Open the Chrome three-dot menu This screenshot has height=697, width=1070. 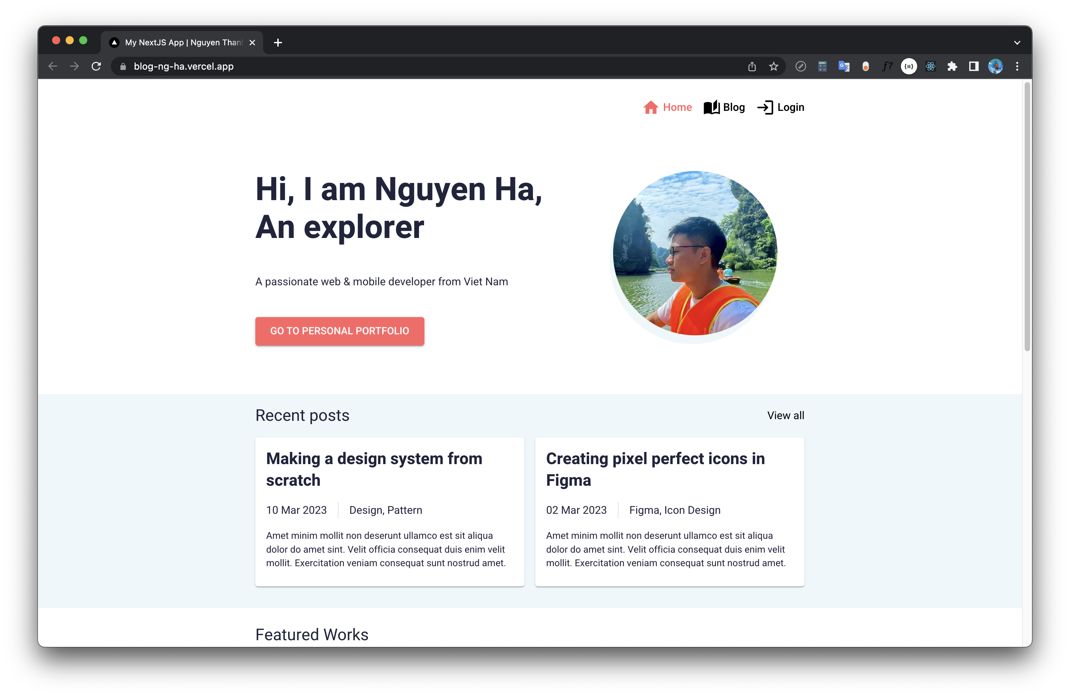pyautogui.click(x=1017, y=67)
